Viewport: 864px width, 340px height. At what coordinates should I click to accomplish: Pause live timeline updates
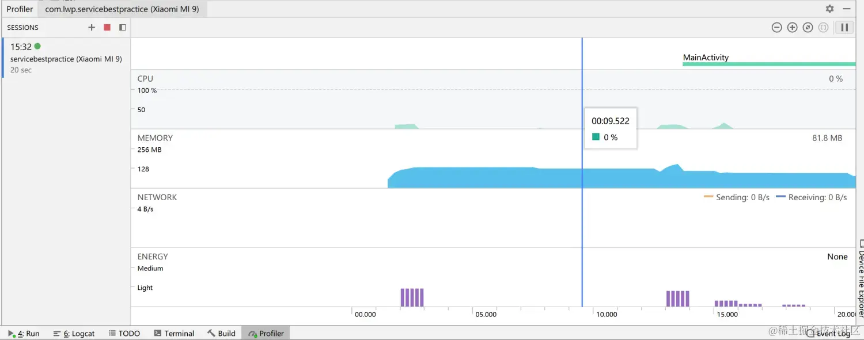844,28
